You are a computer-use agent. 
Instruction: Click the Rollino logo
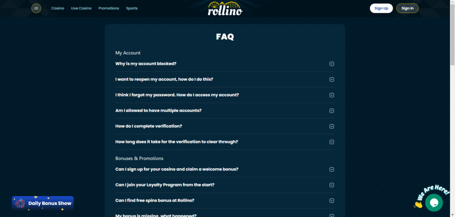[x=225, y=8]
